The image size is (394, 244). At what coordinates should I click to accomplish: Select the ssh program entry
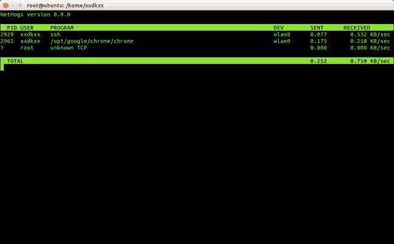click(x=55, y=34)
